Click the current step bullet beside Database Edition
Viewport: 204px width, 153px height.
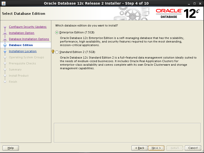(x=5, y=45)
